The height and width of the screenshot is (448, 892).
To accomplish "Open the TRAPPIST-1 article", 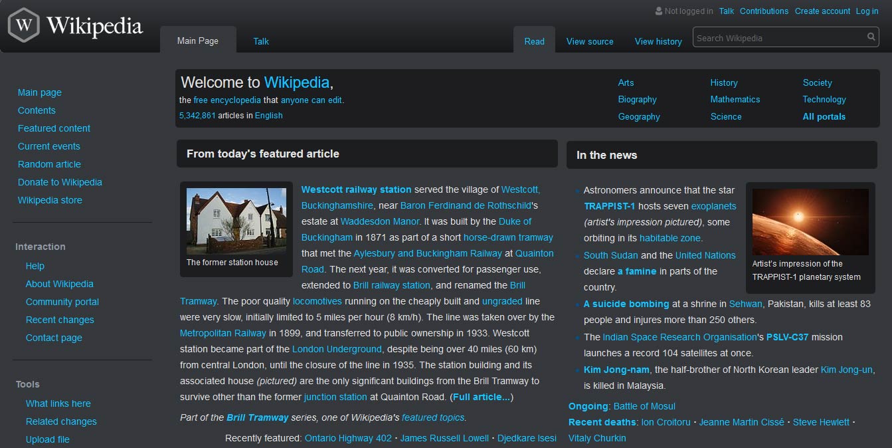I will (x=608, y=205).
